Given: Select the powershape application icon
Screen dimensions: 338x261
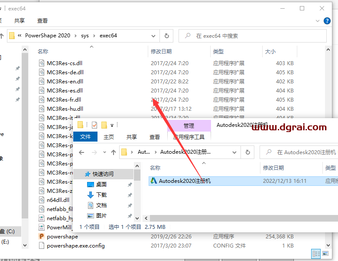Looking at the screenshot, I should pos(42,236).
